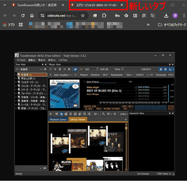187x187 pixels.
Task: Click the spectrum display icon in Player View
Action: click(x=170, y=69)
